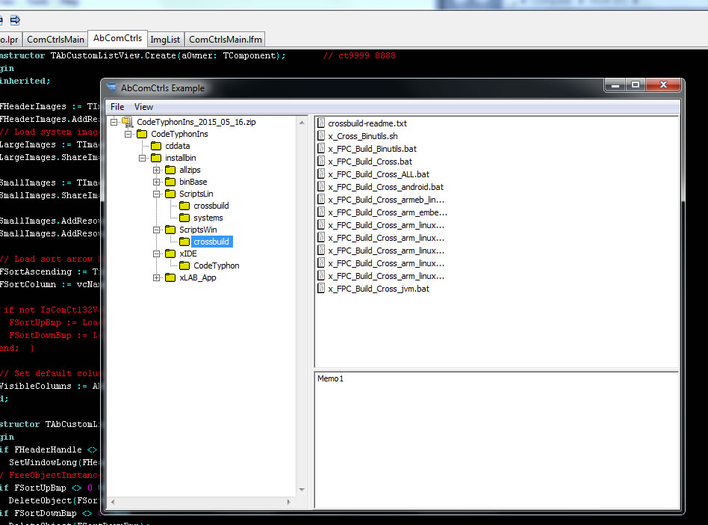708x525 pixels.
Task: Click the allzips folder icon
Action: coord(170,170)
